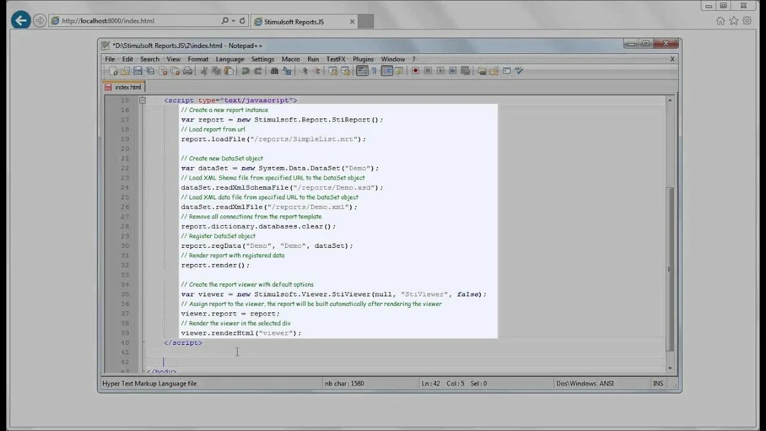
Task: Click the browser Home icon
Action: (x=721, y=20)
